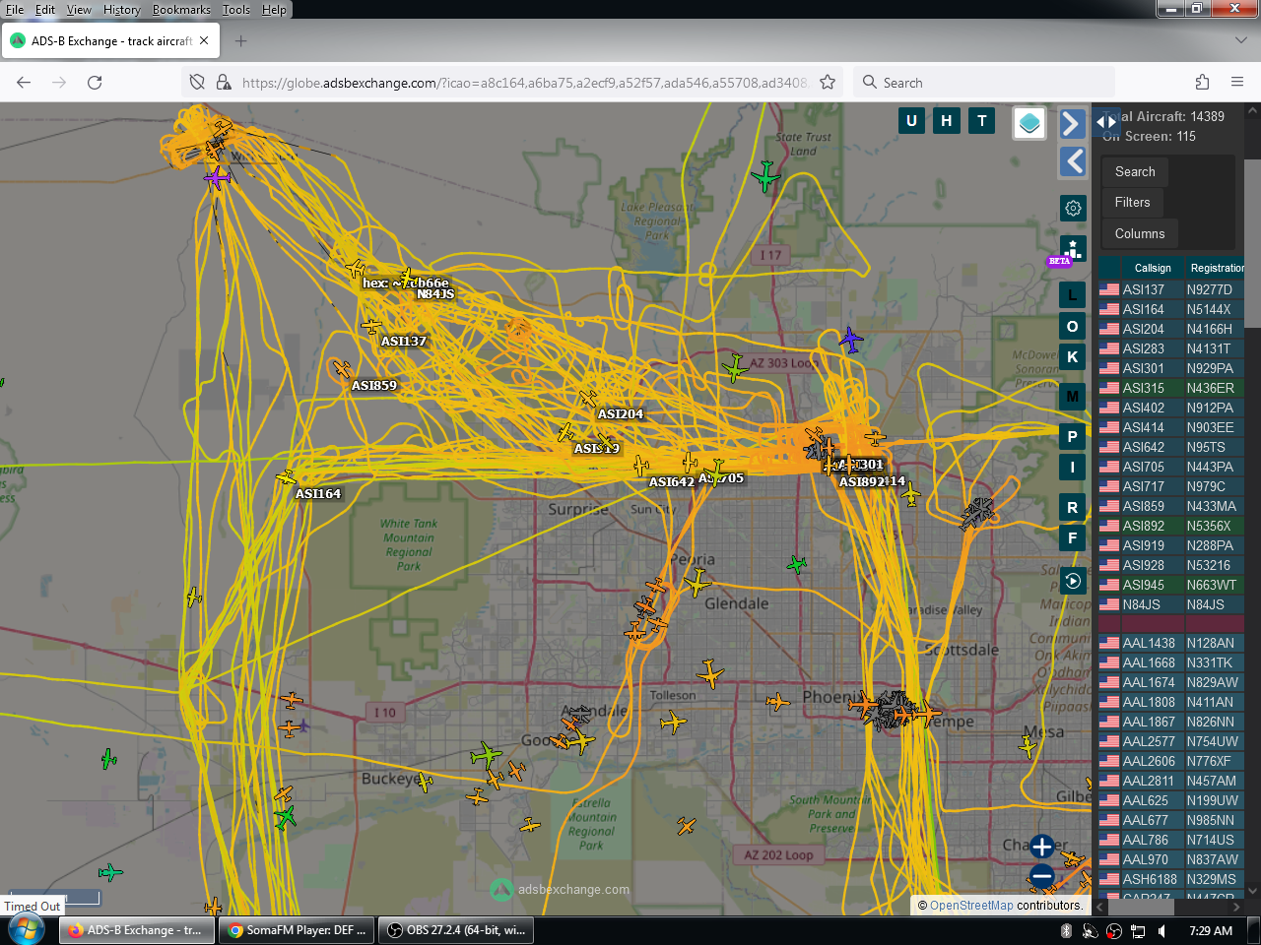Toggle the K map option button
1261x945 pixels.
click(x=1073, y=356)
